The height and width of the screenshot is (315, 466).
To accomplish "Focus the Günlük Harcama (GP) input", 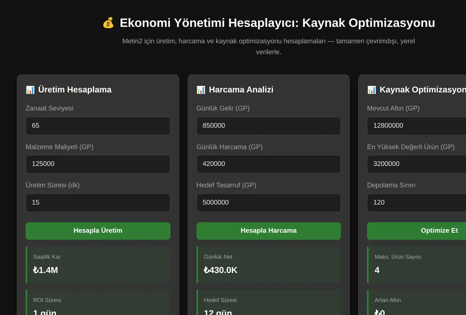I will (268, 164).
